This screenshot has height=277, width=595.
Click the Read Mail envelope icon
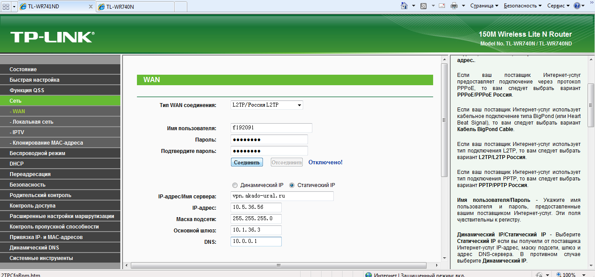coord(442,6)
